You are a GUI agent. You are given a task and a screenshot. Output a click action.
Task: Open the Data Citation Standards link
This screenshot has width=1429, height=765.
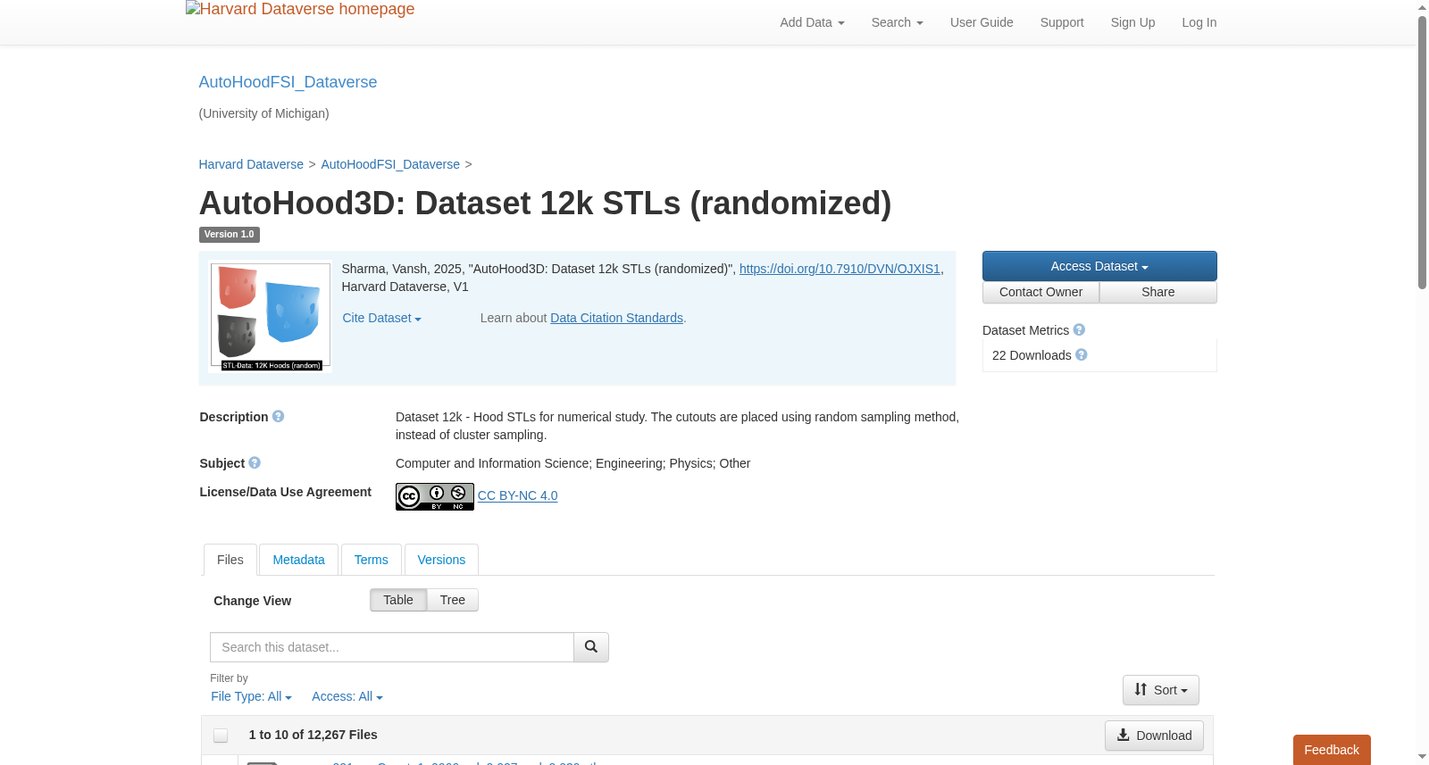[616, 318]
